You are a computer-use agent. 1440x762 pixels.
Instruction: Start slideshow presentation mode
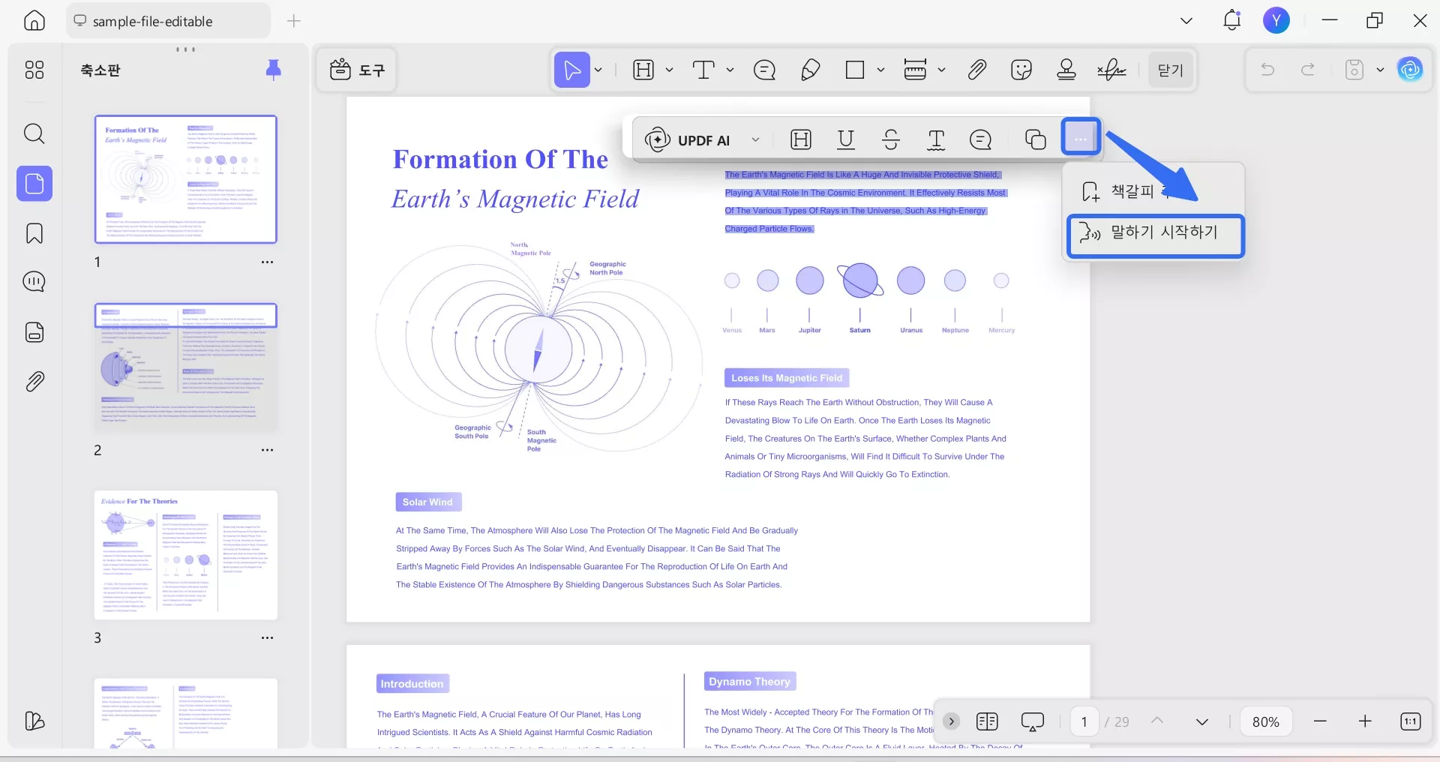coord(1033,721)
